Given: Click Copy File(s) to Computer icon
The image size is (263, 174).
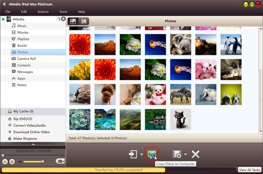Looking at the screenshot, I should [152, 154].
